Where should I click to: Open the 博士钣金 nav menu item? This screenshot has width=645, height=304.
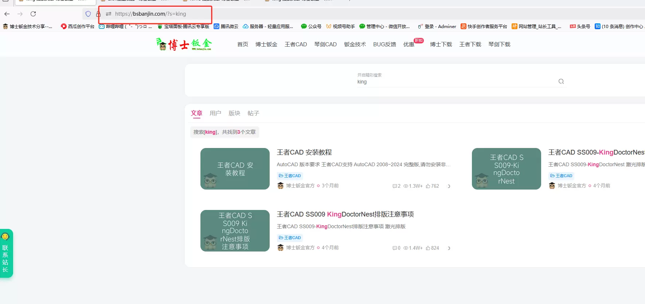(x=266, y=44)
